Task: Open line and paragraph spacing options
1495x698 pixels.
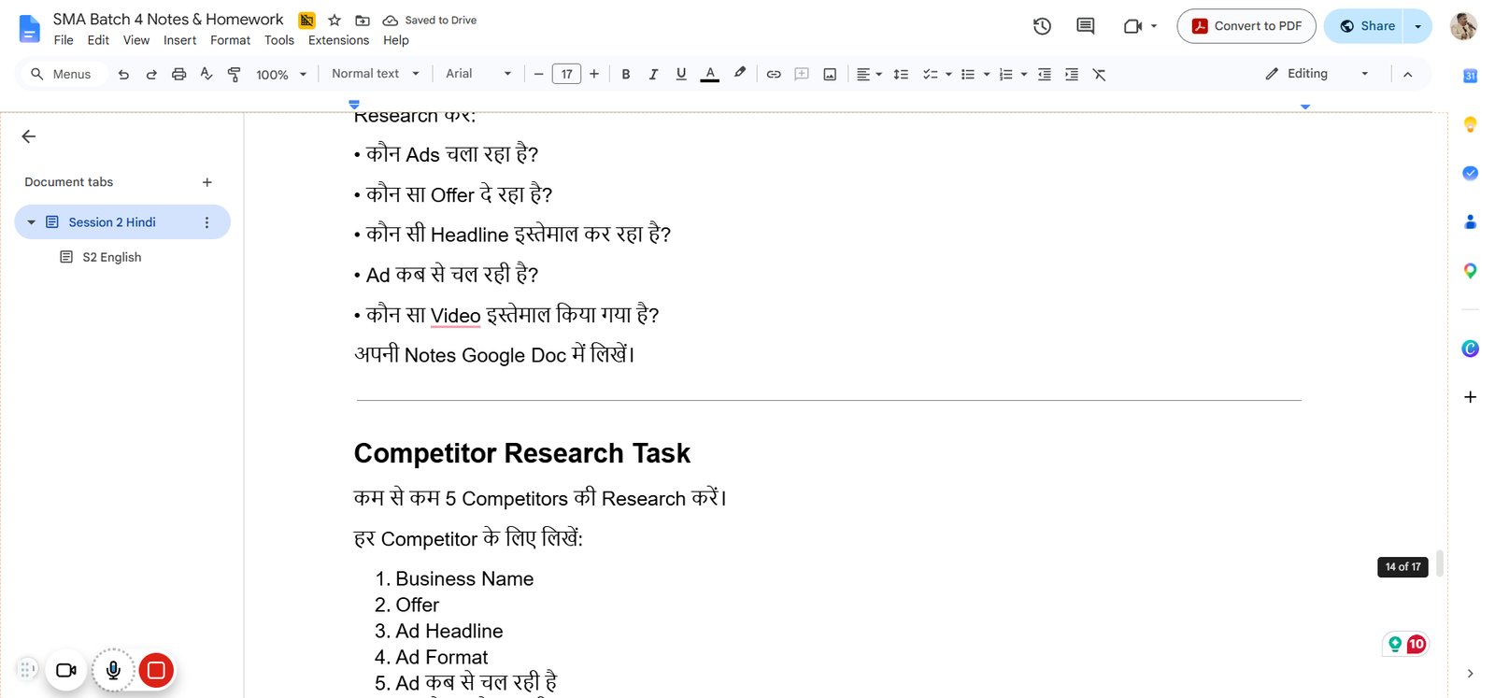Action: point(901,75)
